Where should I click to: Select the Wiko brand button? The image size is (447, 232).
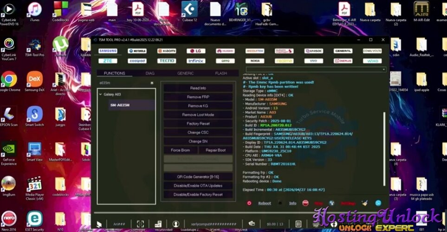click(x=372, y=61)
